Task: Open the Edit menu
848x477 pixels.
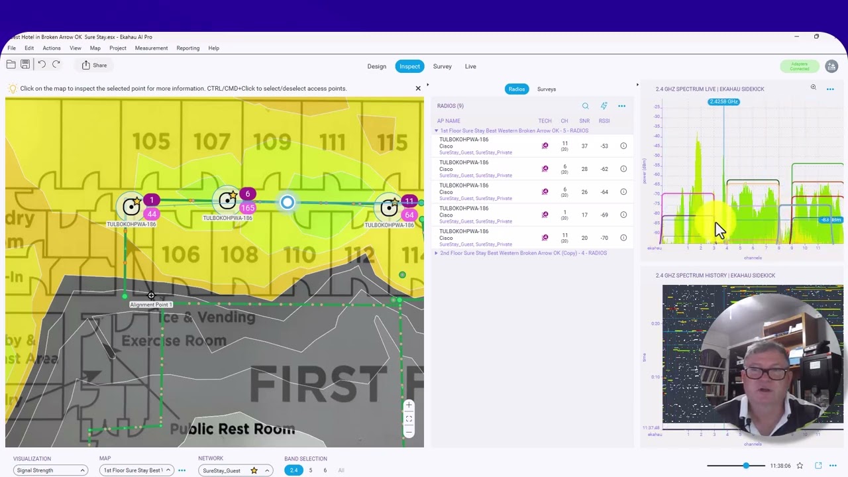Action: [29, 48]
